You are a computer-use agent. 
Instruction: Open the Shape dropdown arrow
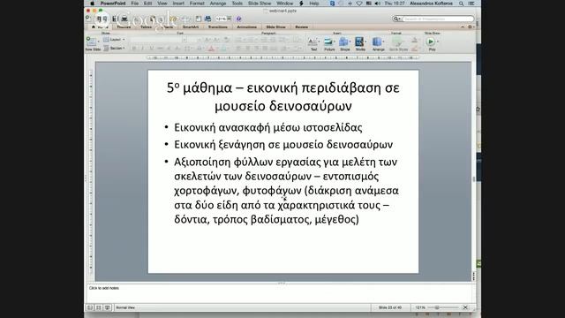(350, 42)
